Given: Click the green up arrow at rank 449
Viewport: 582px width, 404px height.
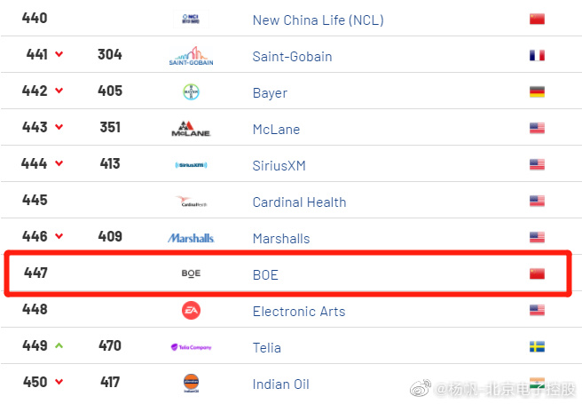Looking at the screenshot, I should (x=59, y=345).
